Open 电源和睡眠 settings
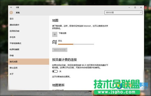 click(14, 50)
